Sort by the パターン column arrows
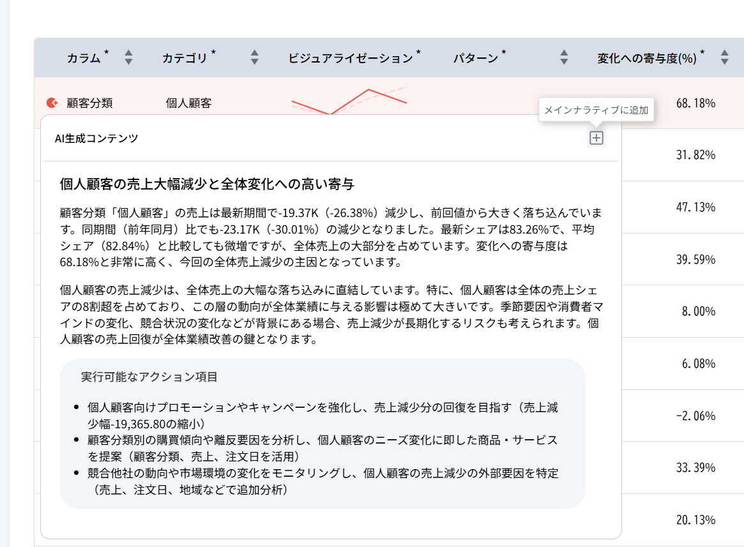Viewport: 744px width, 547px height. 564,57
